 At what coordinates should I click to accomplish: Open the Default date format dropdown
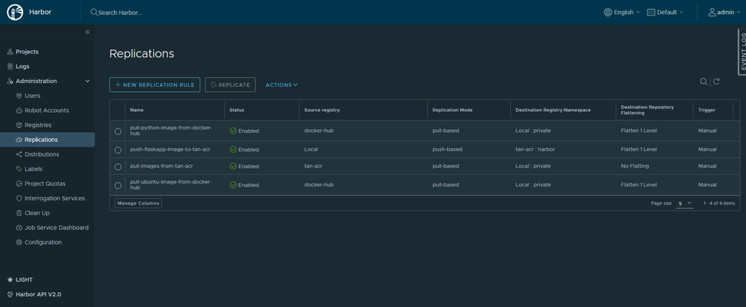click(665, 13)
